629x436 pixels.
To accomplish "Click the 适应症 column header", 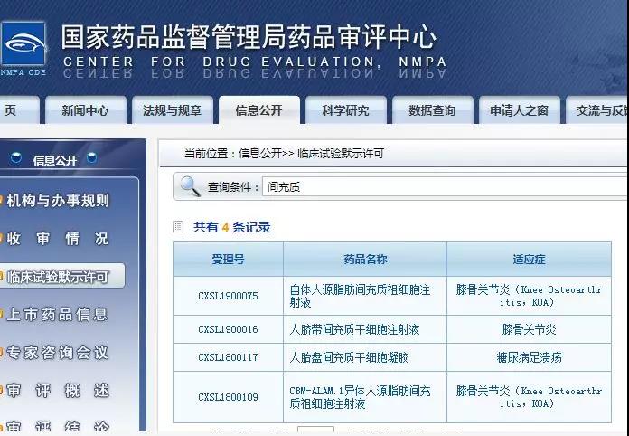I will [529, 260].
